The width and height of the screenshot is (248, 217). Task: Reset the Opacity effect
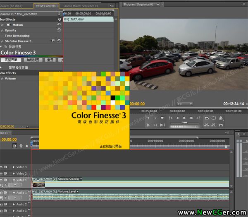(59, 30)
